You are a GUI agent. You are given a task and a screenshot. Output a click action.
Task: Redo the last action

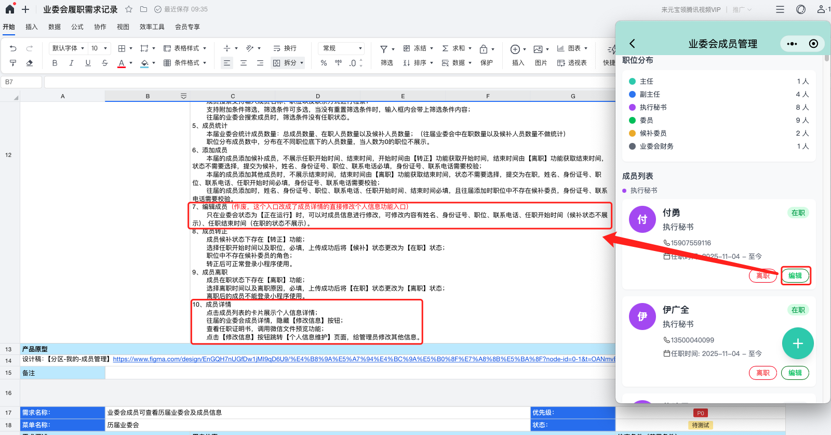tap(30, 48)
